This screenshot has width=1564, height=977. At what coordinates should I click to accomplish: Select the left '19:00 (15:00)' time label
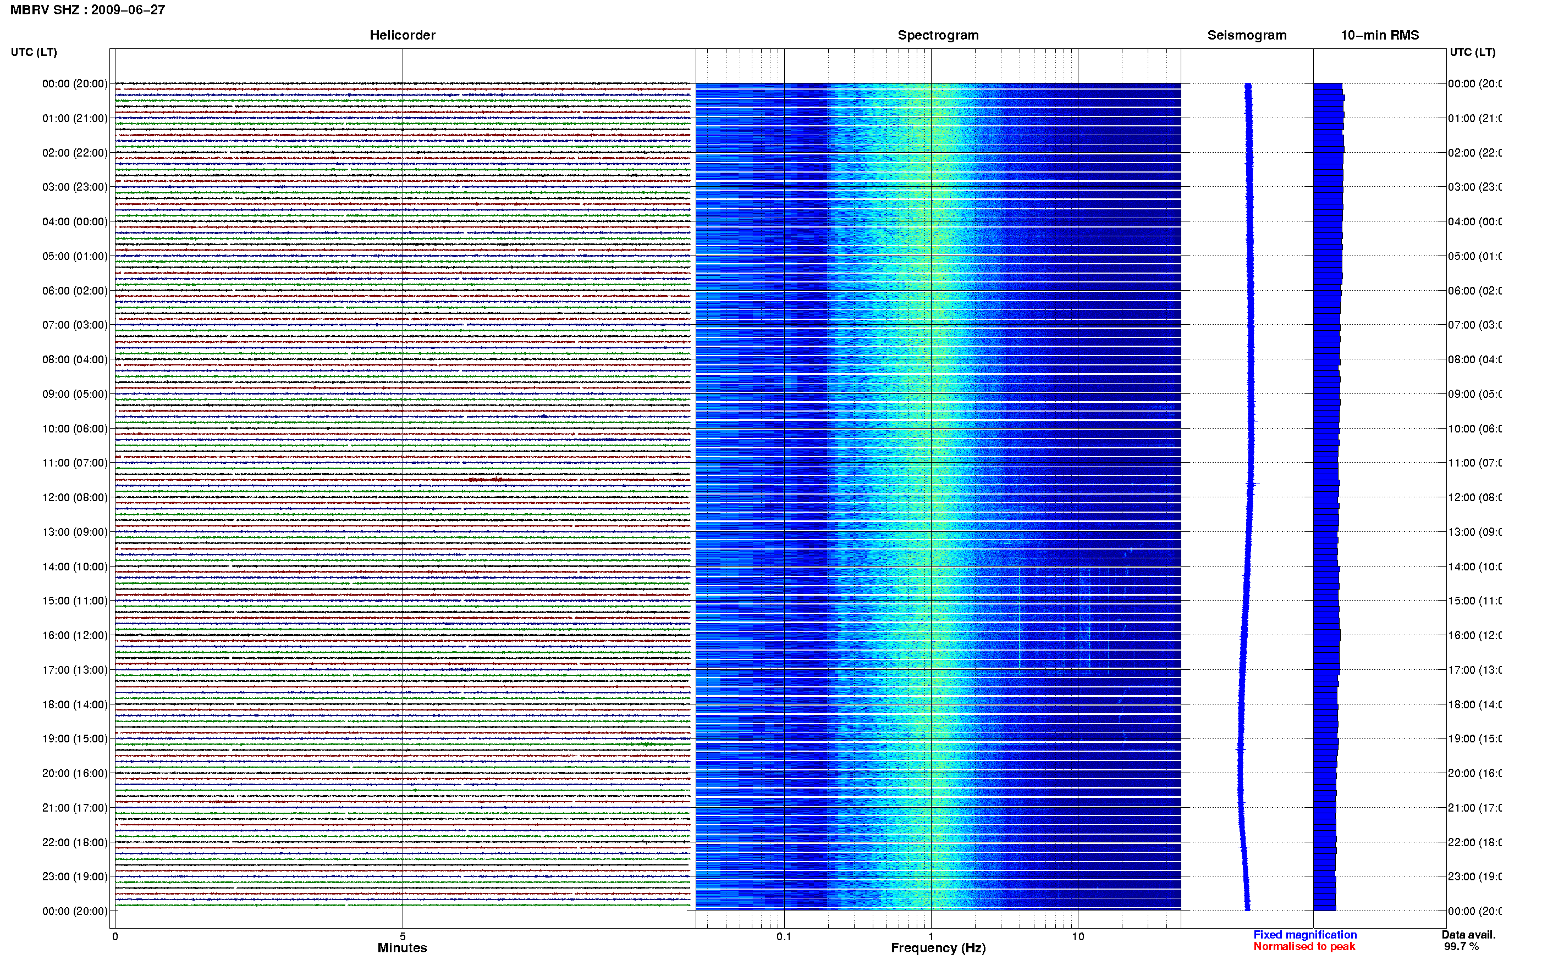[75, 739]
